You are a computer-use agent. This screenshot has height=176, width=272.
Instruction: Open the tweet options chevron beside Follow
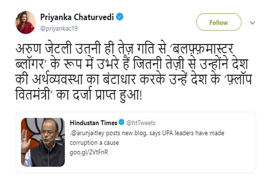[252, 23]
